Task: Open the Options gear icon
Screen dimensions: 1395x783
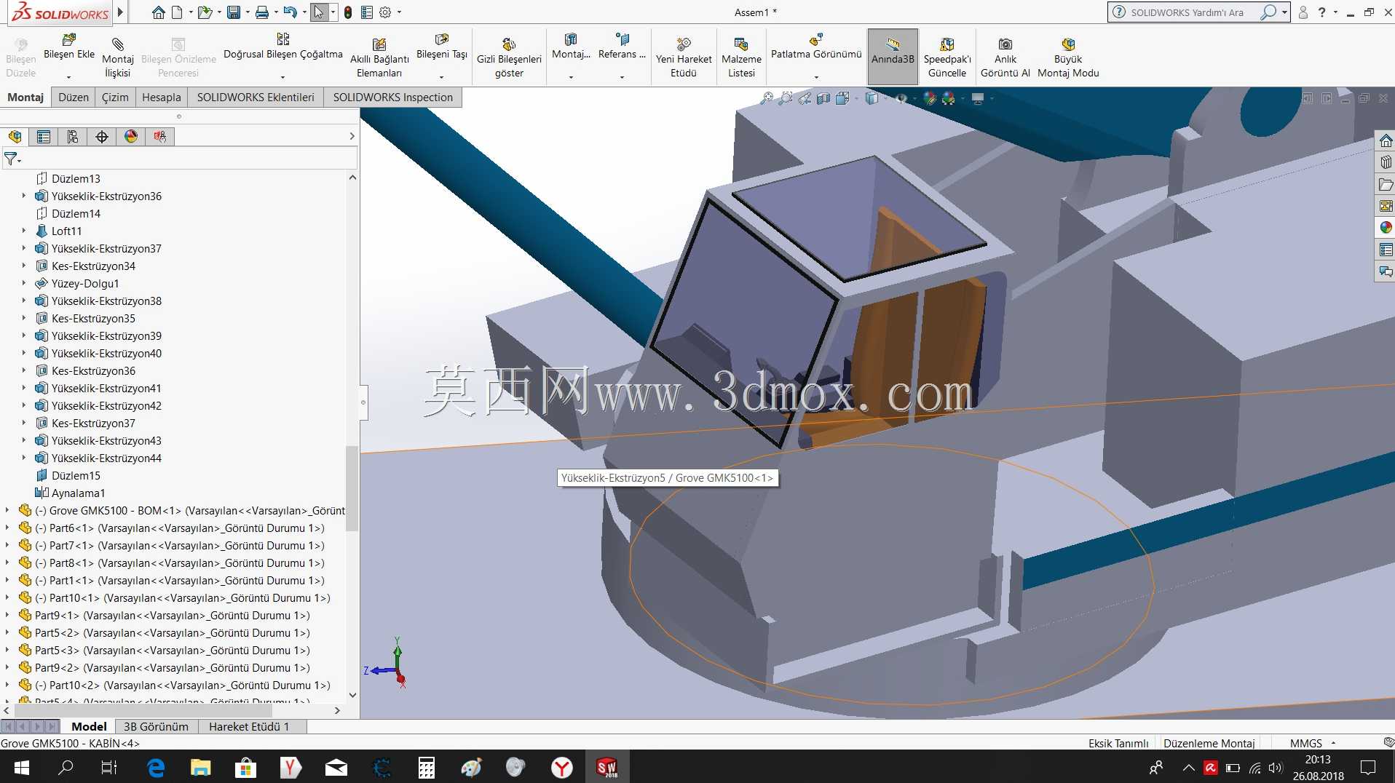Action: coord(385,12)
